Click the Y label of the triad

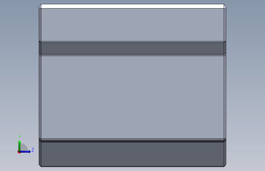(x=19, y=137)
